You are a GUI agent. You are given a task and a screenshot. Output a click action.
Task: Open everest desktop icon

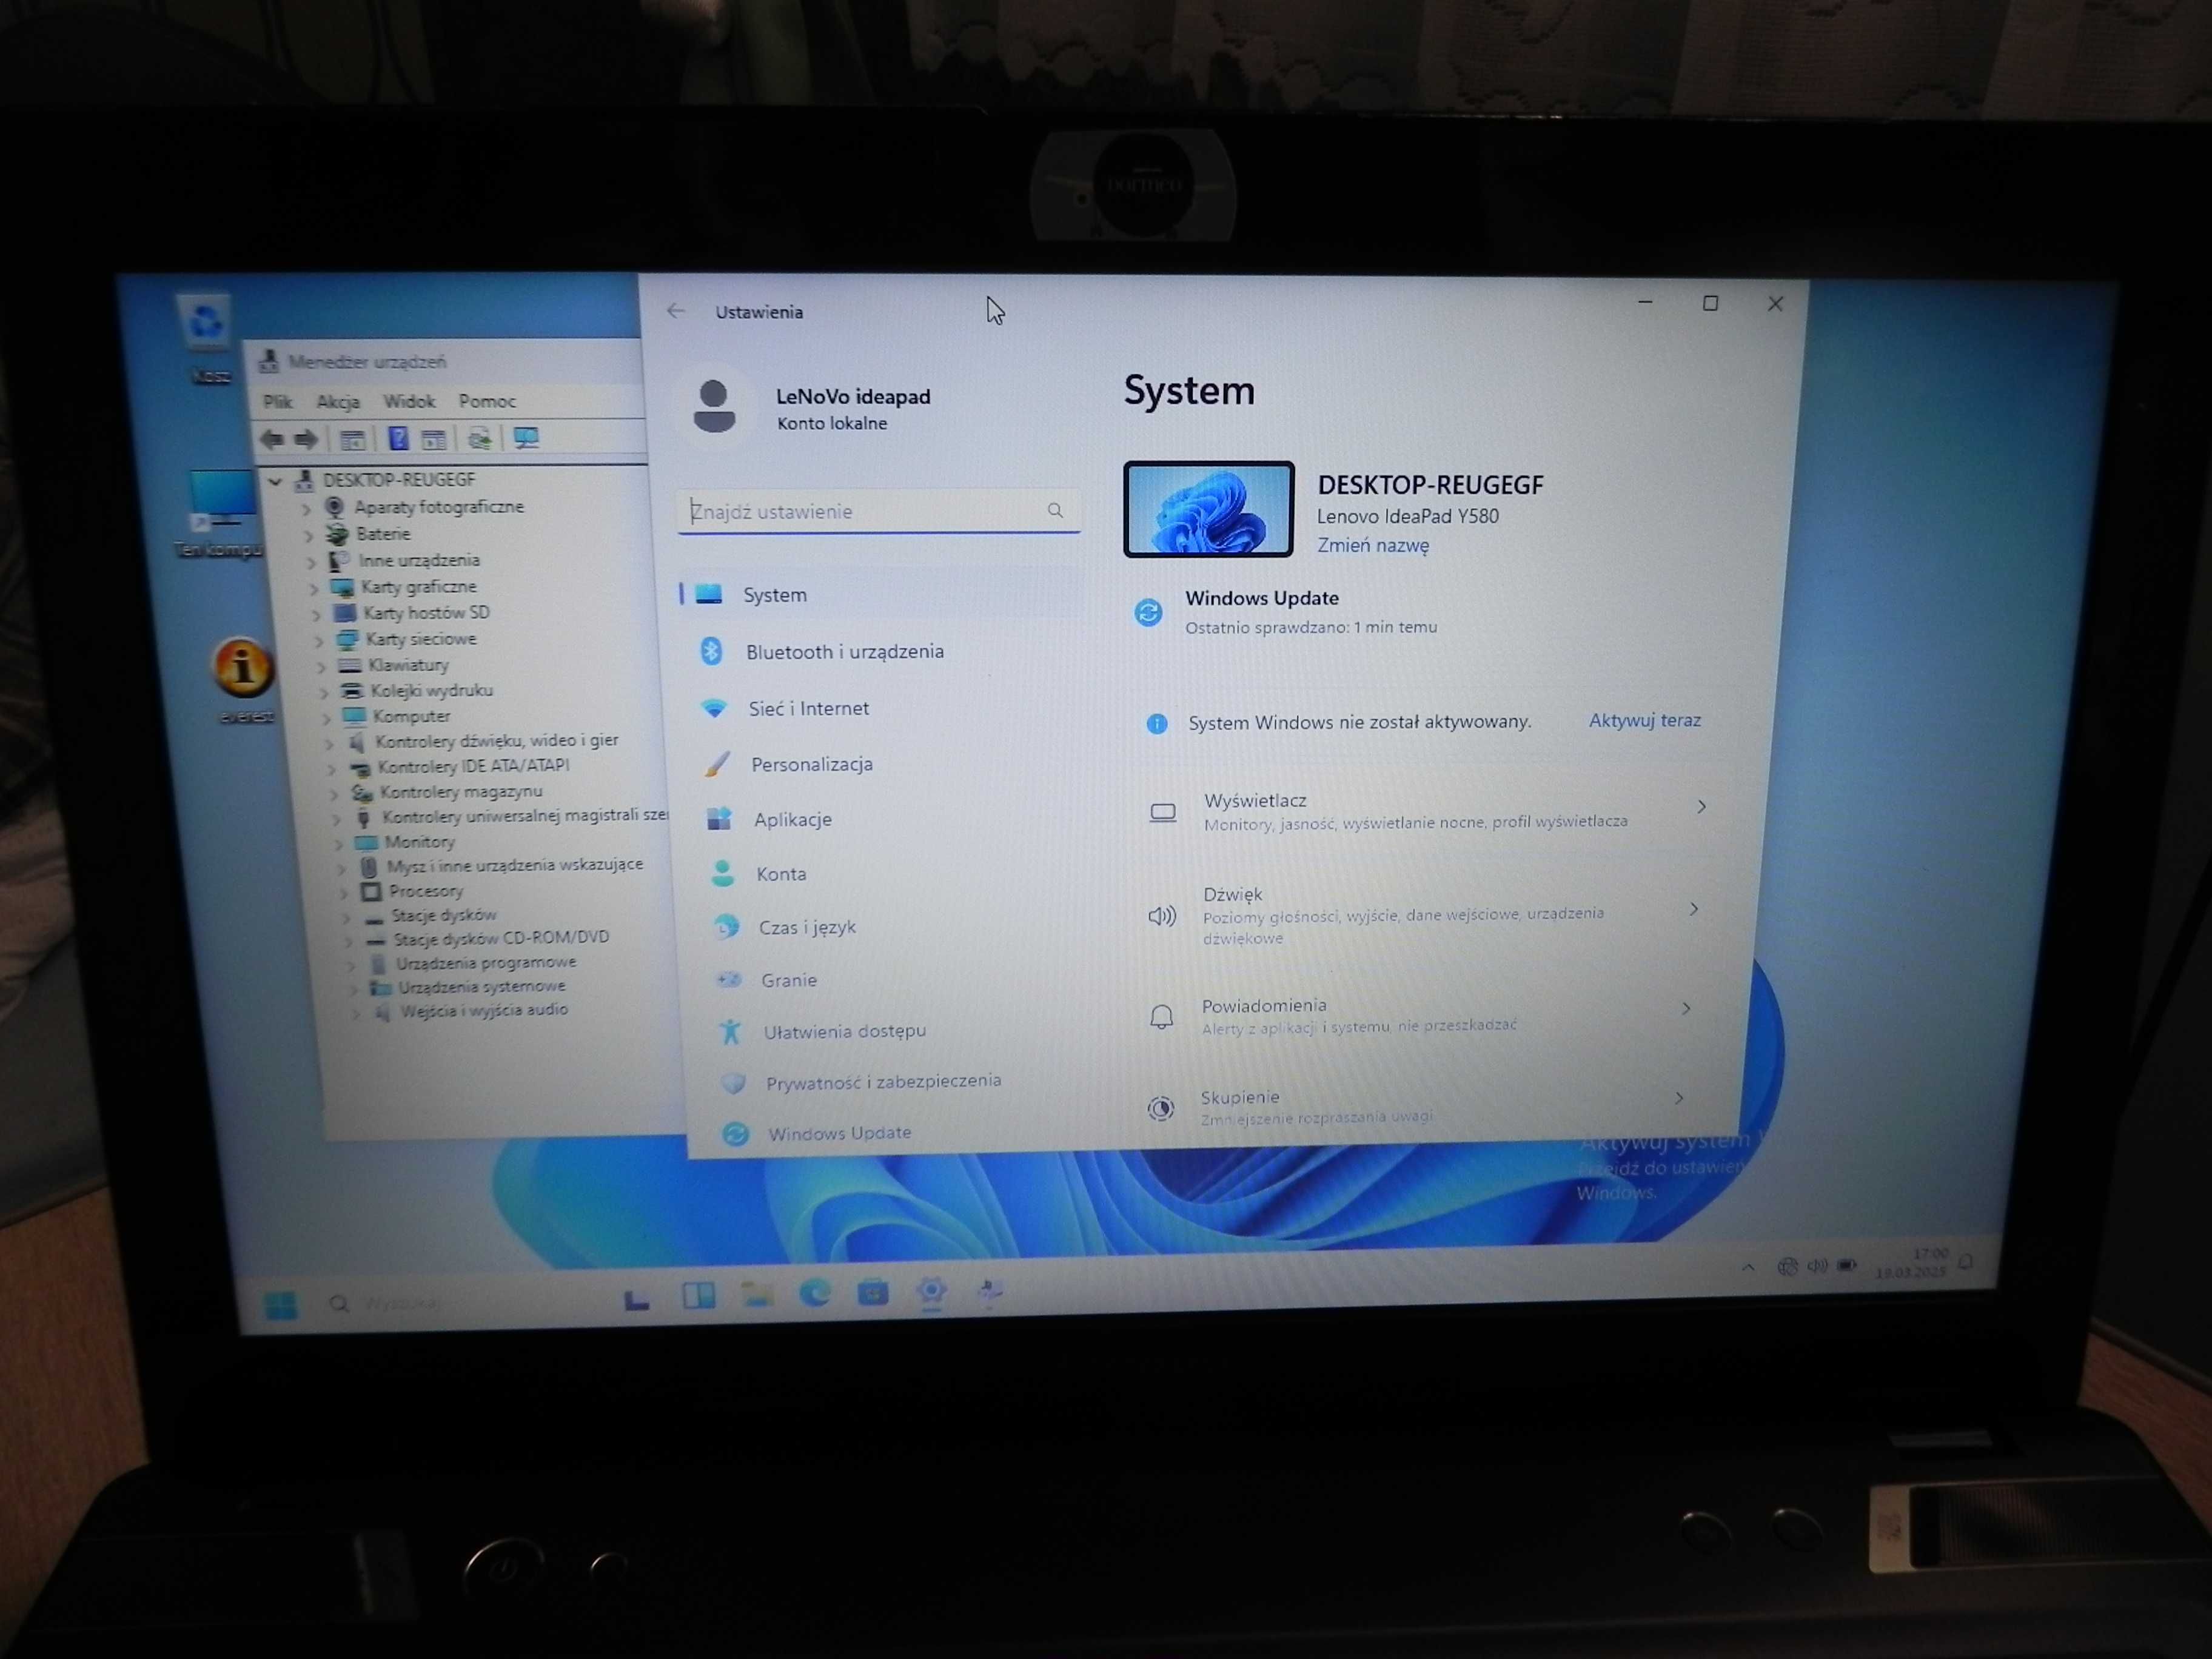[x=243, y=679]
